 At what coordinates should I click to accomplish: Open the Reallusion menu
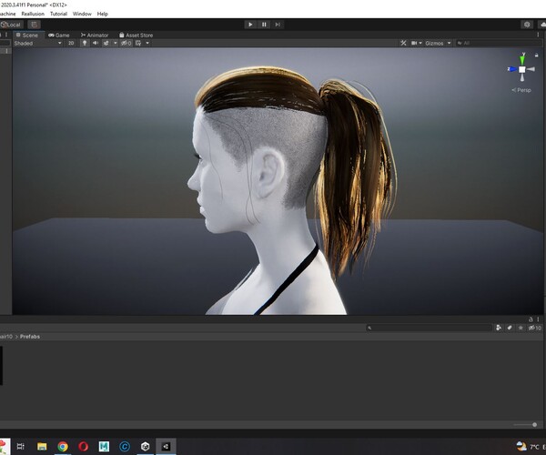point(33,14)
